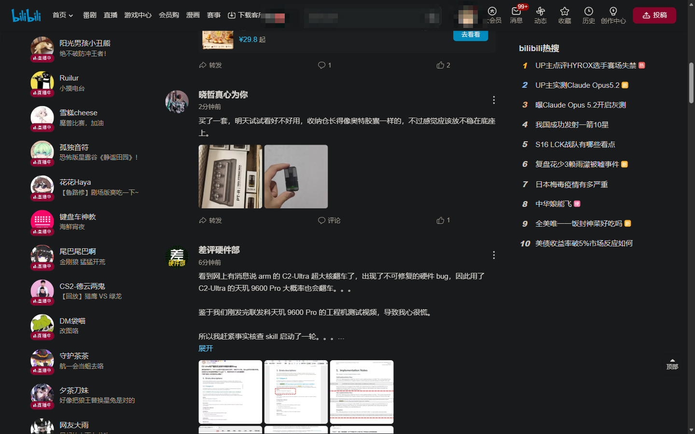Open the 历史 clock icon
This screenshot has width=695, height=434.
[x=589, y=11]
